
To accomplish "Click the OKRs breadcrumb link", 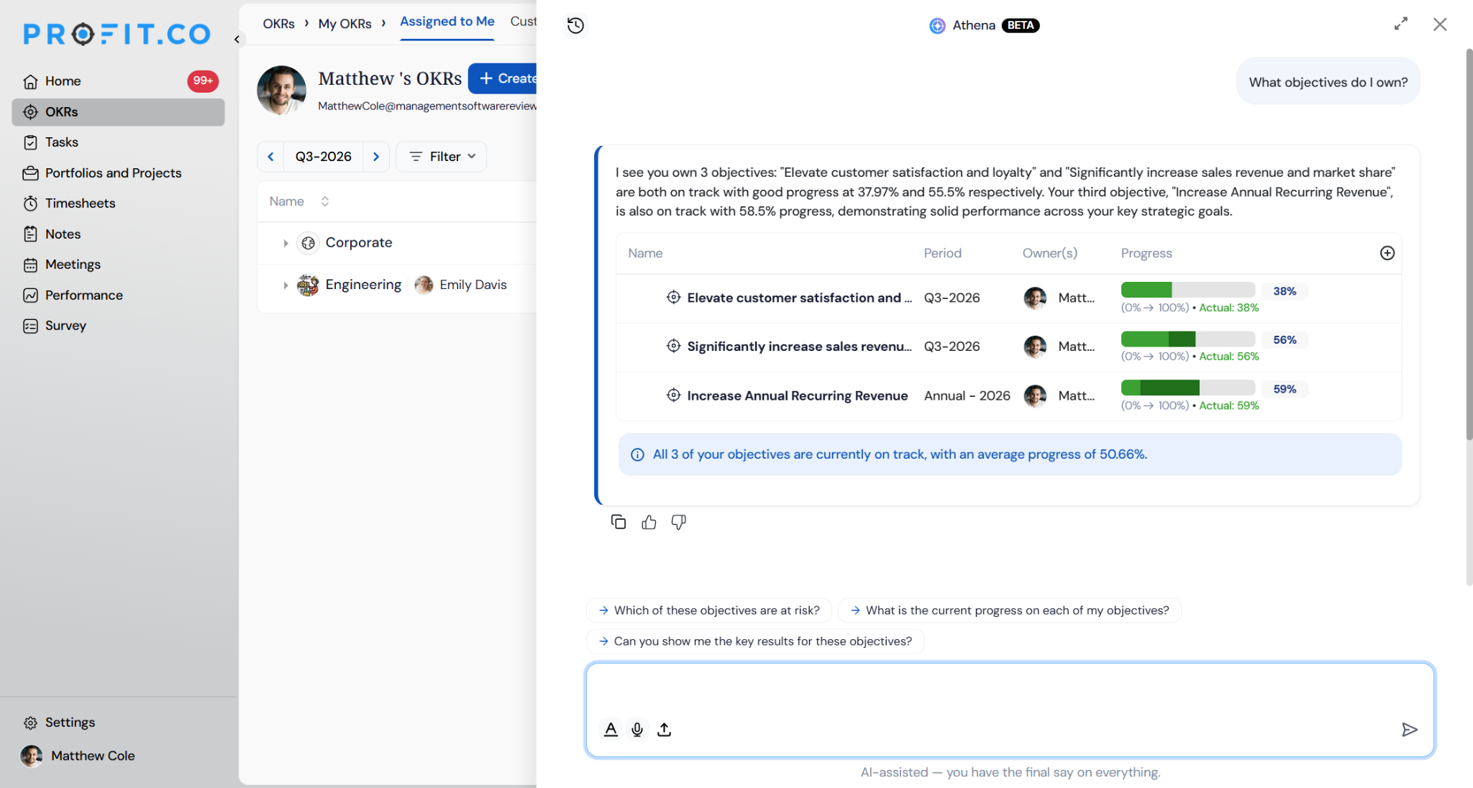I will 278,24.
